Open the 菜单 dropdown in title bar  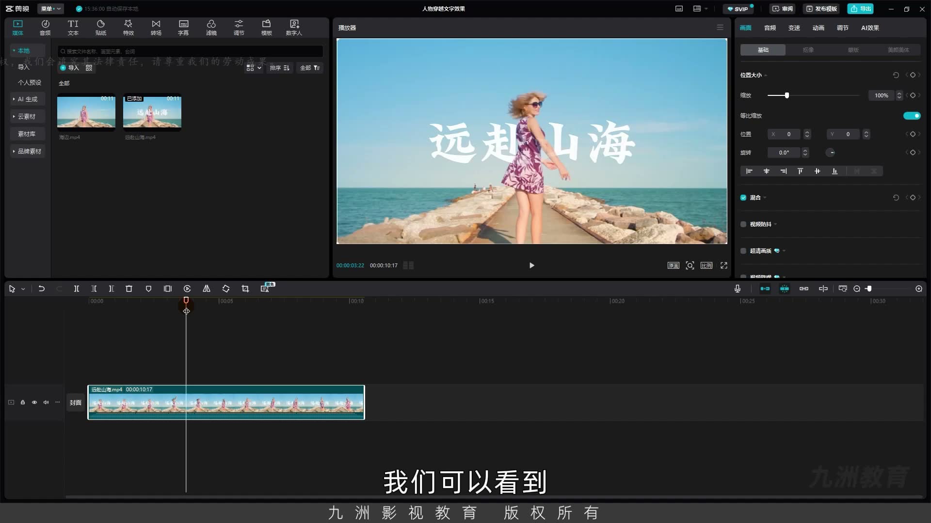(50, 9)
